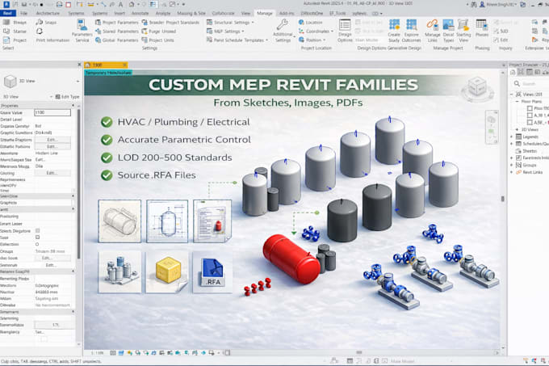Expand the Groups node

512,165
